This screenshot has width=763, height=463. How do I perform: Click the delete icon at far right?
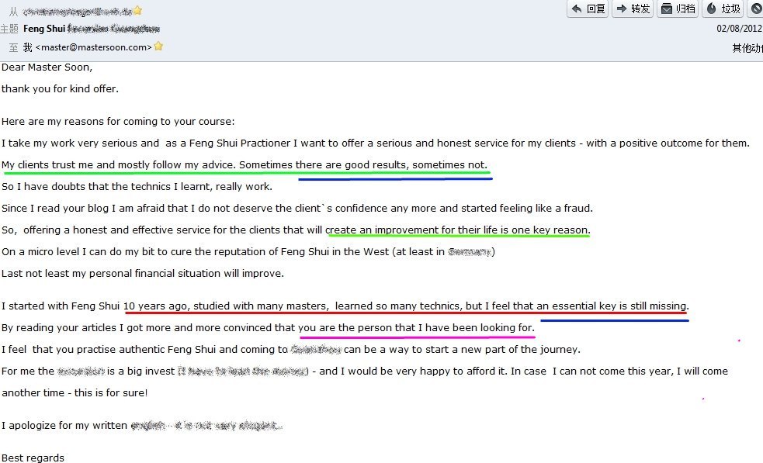coord(756,9)
